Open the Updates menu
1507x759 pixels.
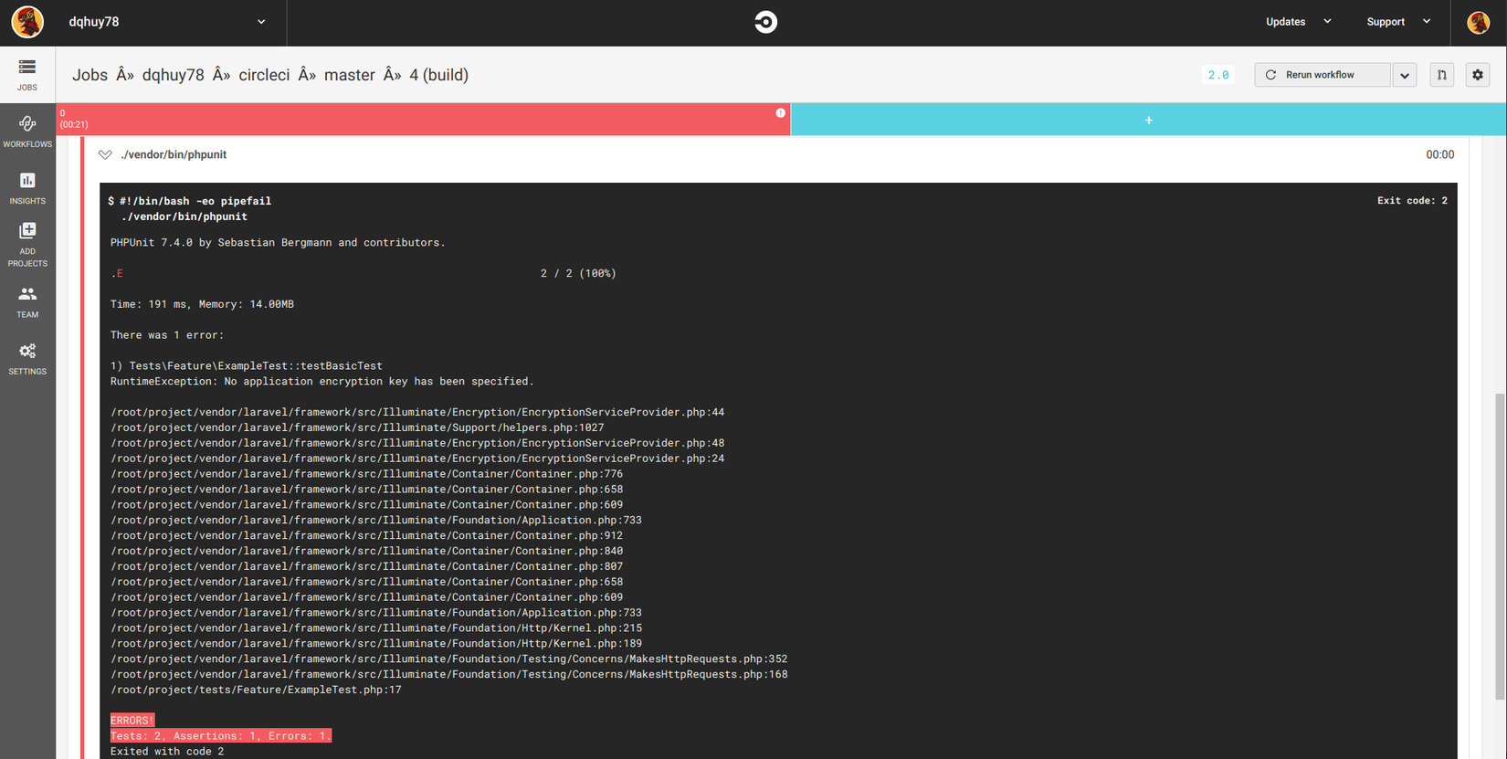point(1298,22)
